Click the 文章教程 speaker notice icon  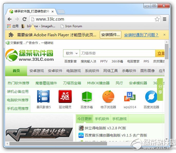[8, 43]
